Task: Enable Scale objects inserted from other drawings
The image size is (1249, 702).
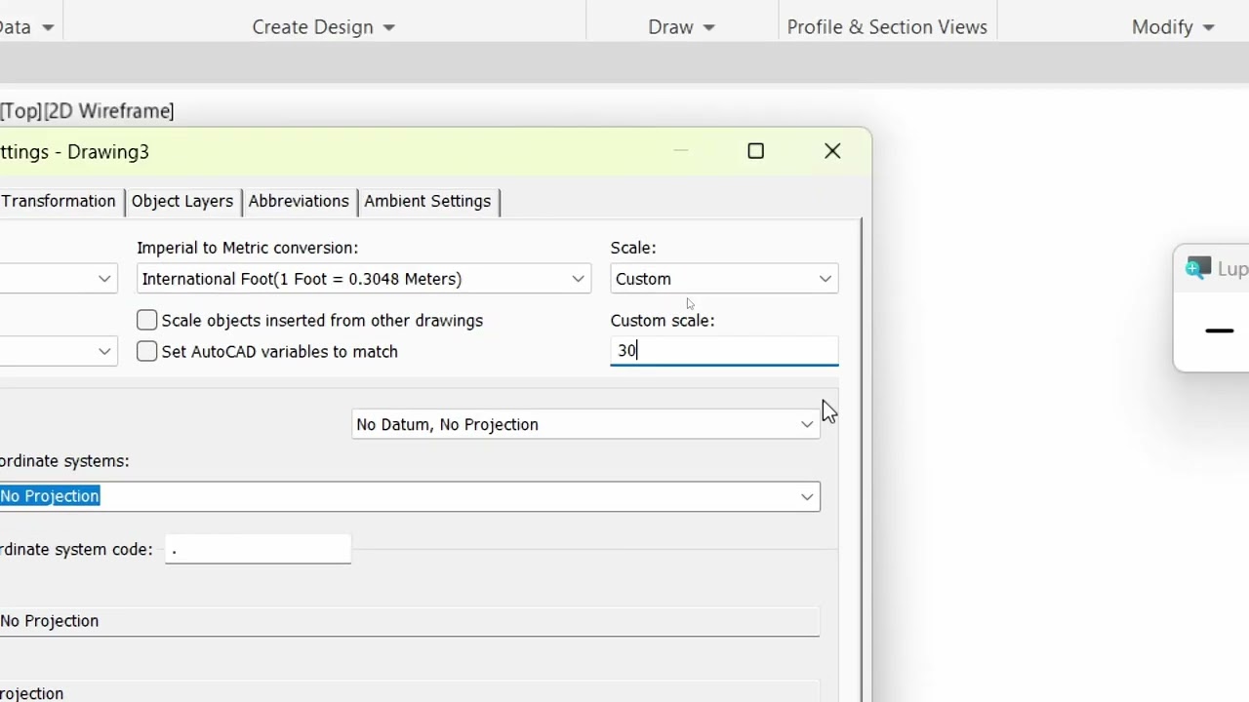Action: tap(146, 320)
